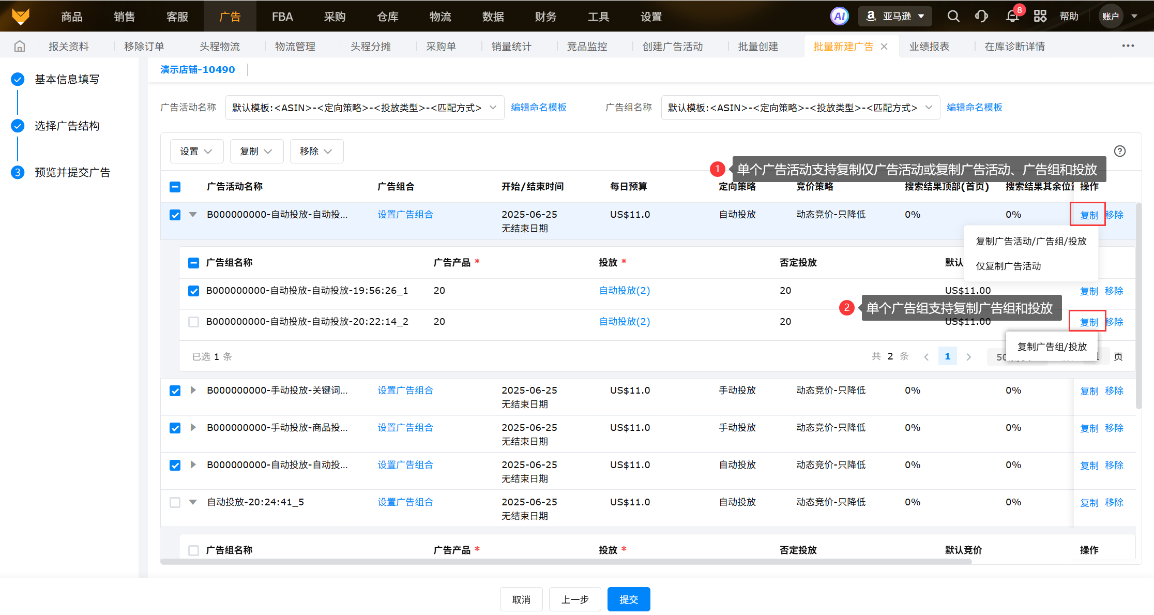Check the ad group ending in 20:22:14_2
The height and width of the screenshot is (615, 1154).
[x=194, y=322]
